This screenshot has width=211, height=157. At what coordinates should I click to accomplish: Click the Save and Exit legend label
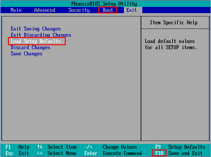coord(185,153)
